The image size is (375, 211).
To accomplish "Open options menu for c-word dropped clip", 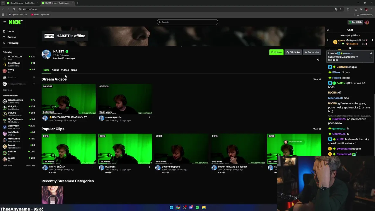I will click(206, 167).
